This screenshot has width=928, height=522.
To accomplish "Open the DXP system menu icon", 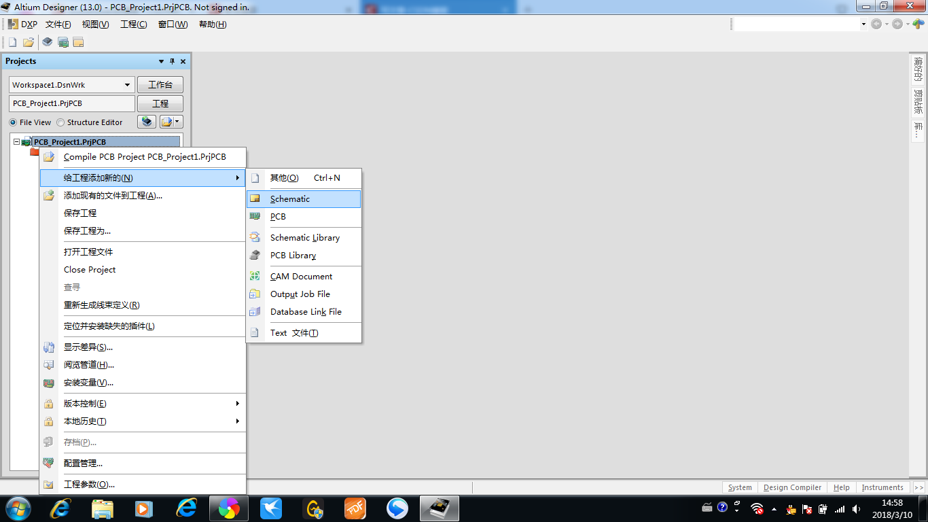I will [13, 24].
